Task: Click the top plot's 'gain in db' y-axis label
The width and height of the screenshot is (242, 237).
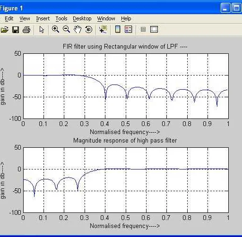Action: click(3, 86)
